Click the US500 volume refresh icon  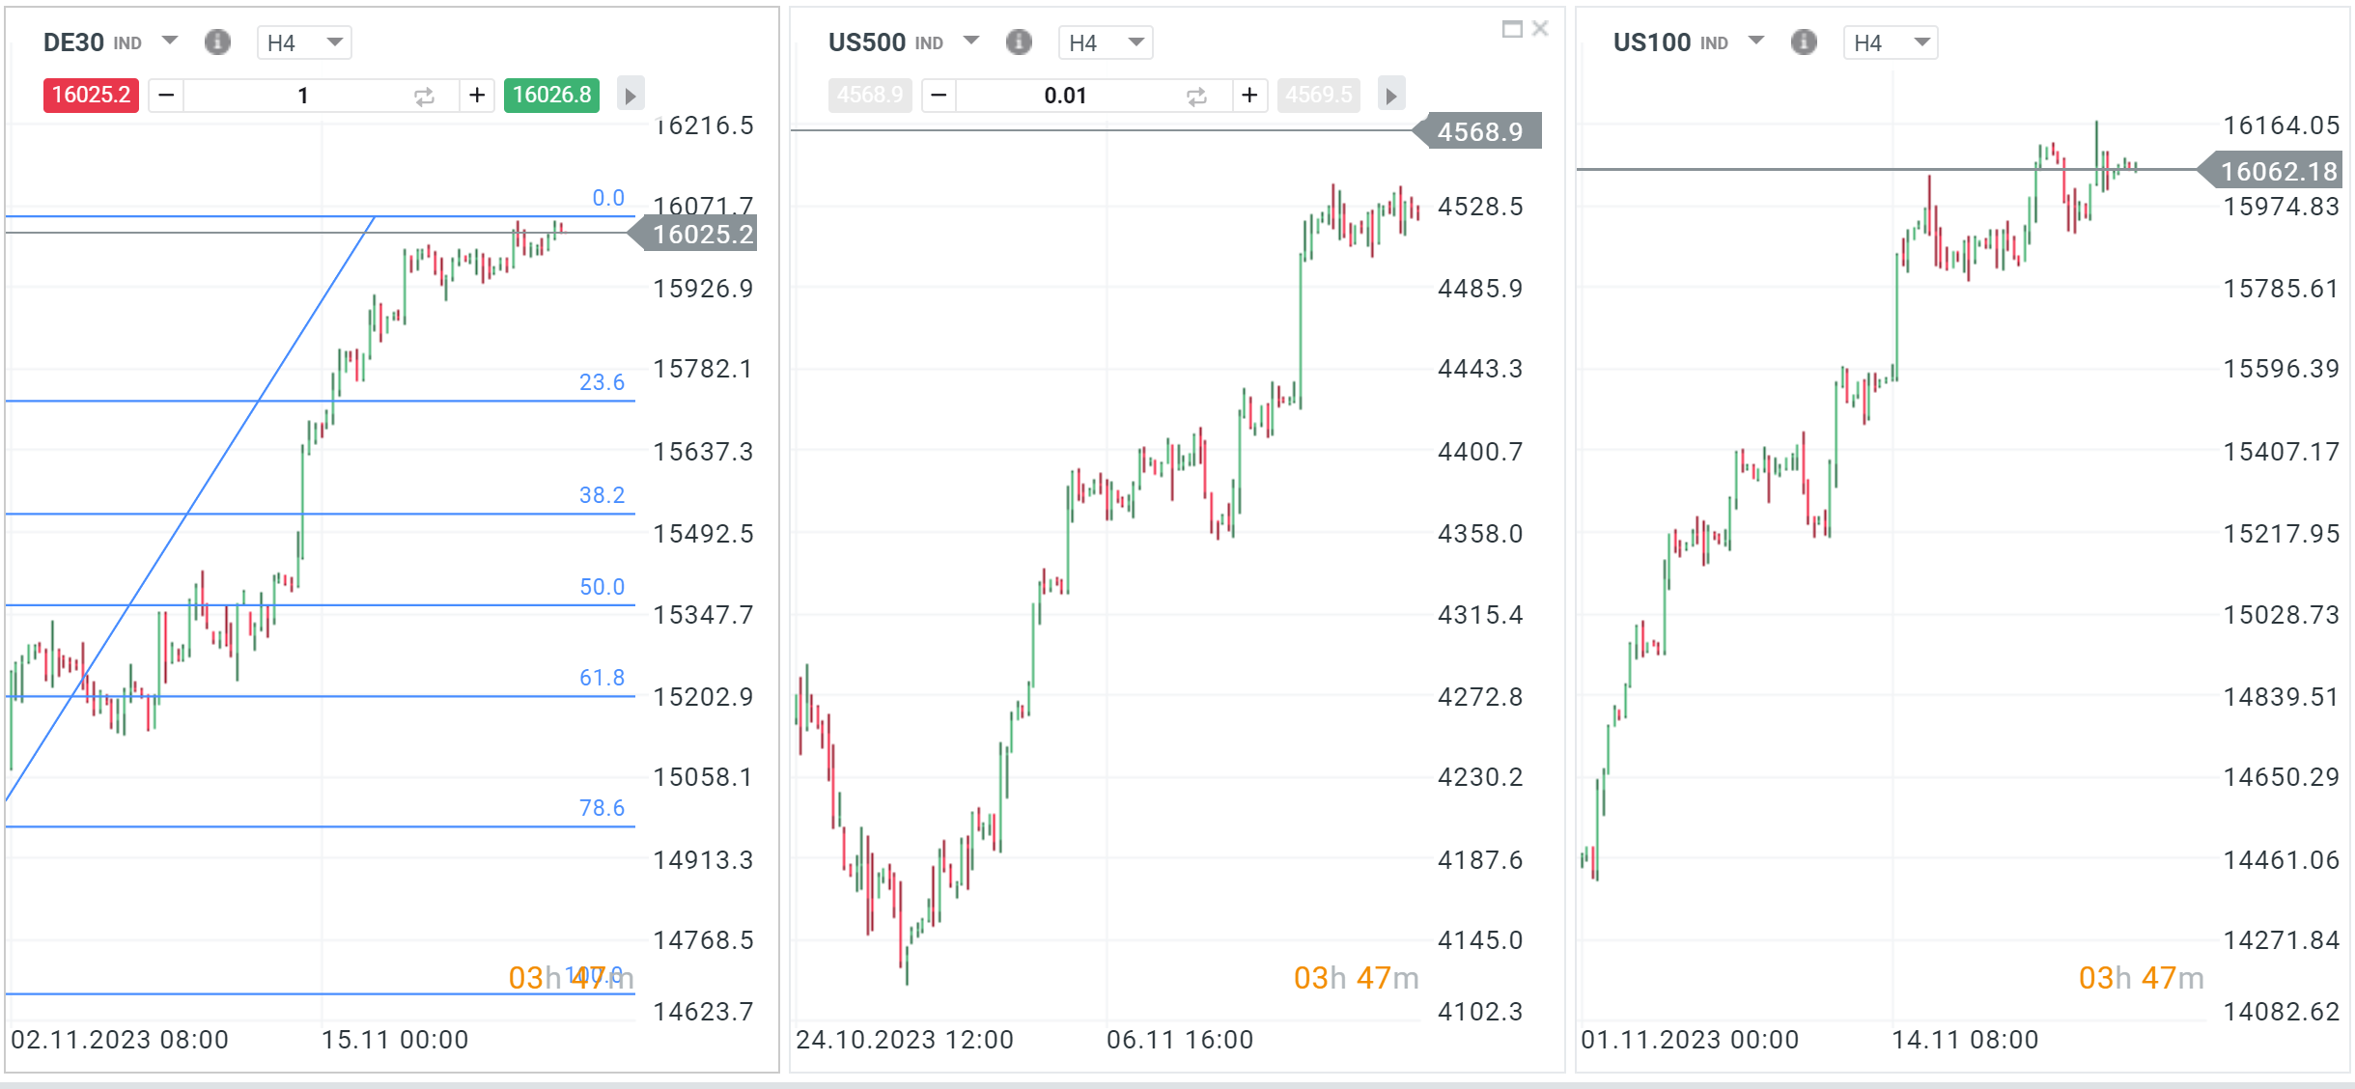pyautogui.click(x=1196, y=95)
